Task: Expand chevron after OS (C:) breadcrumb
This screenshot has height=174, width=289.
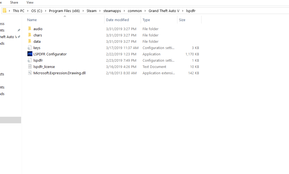Action: coord(46,11)
